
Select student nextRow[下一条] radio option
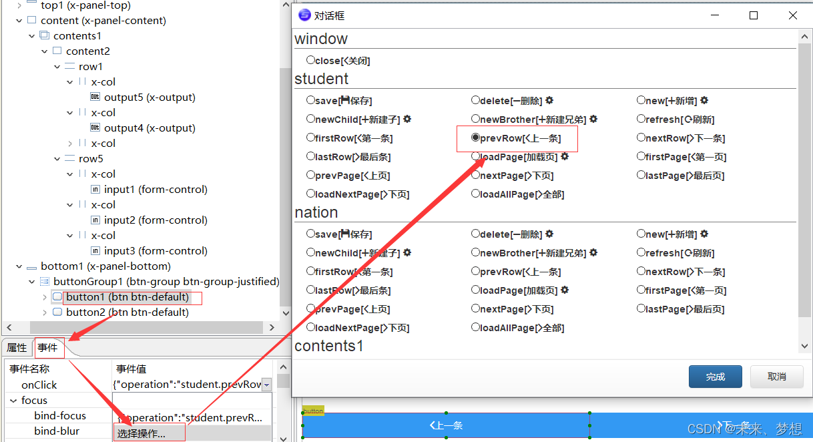point(641,138)
